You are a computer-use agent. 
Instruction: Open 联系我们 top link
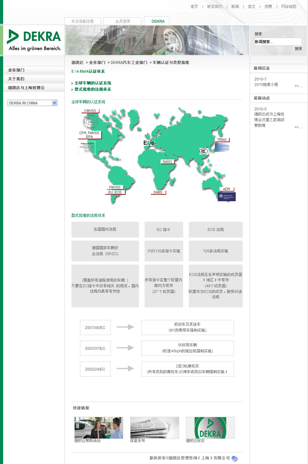[x=215, y=7]
